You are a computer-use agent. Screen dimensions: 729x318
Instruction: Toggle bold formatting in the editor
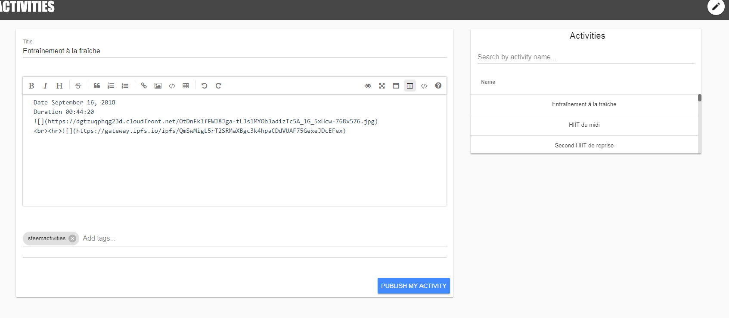point(31,86)
